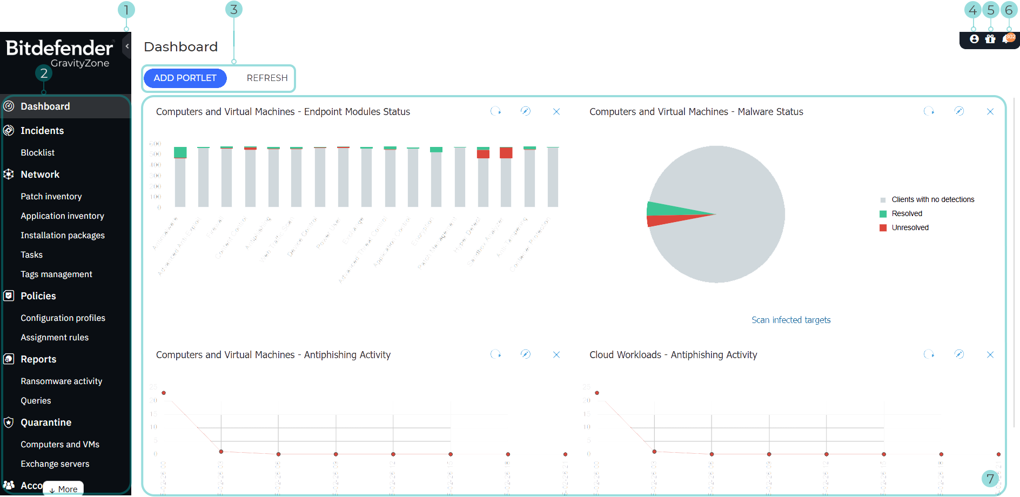Open the Blocklist page

point(37,152)
